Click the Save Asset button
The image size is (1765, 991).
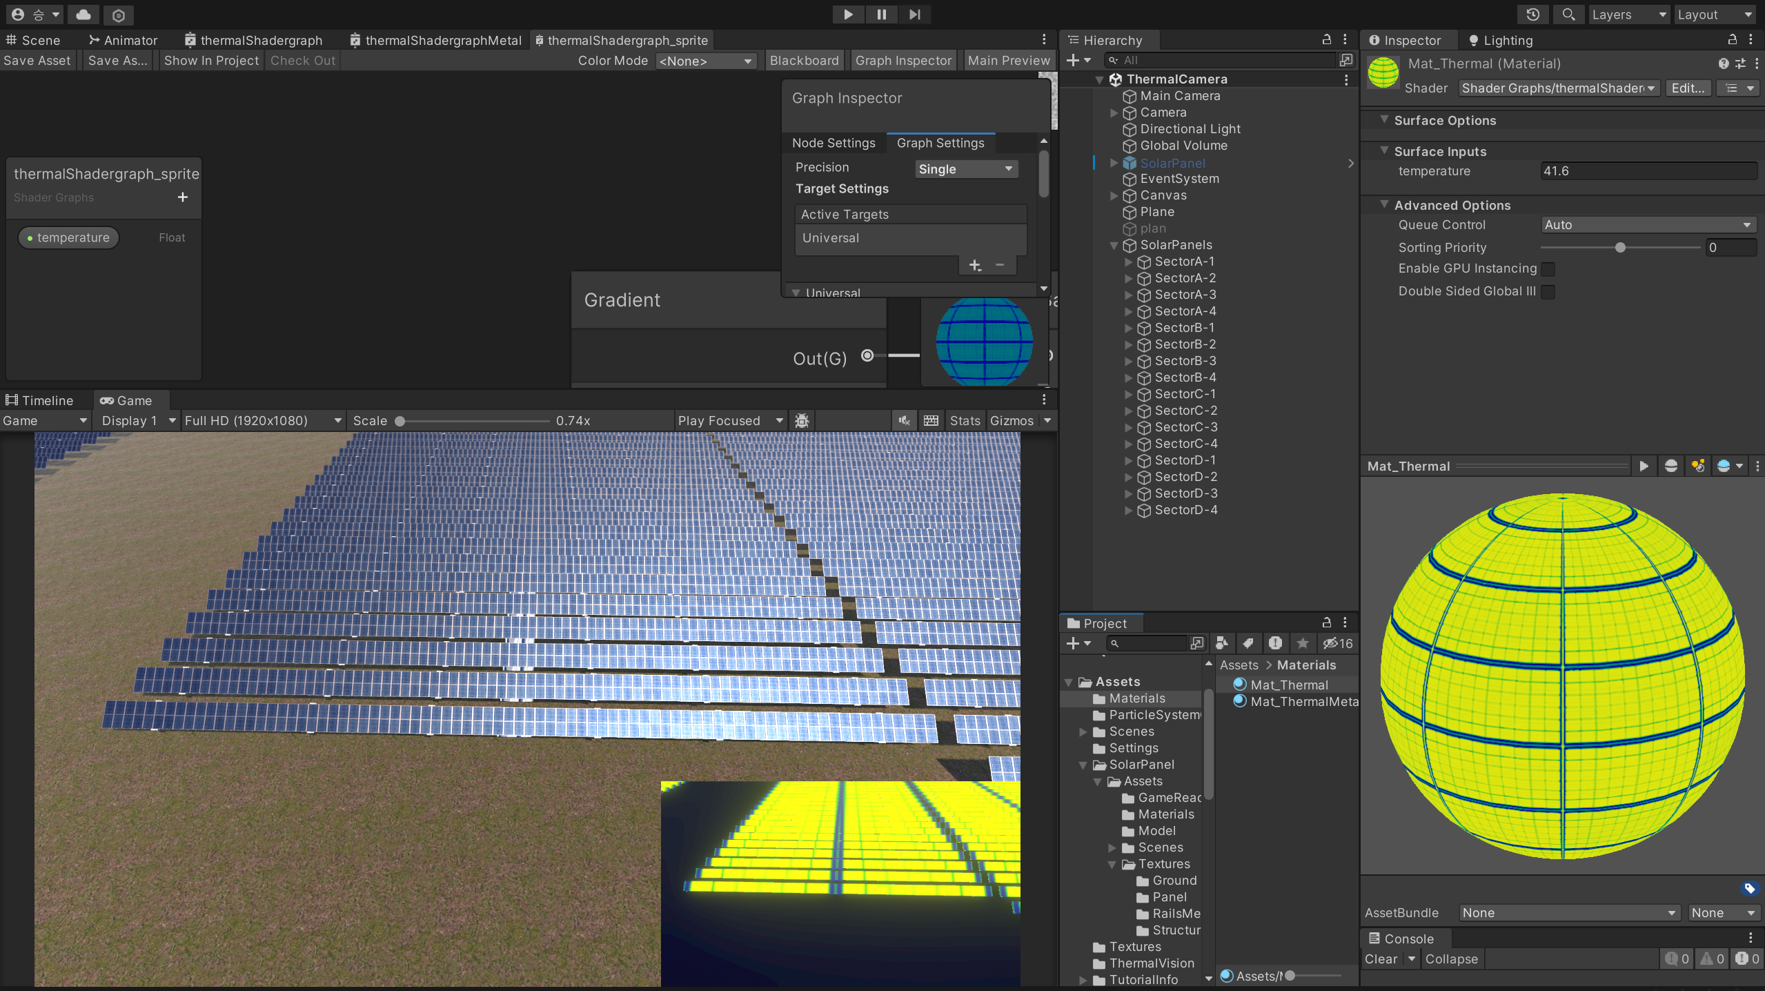37,61
